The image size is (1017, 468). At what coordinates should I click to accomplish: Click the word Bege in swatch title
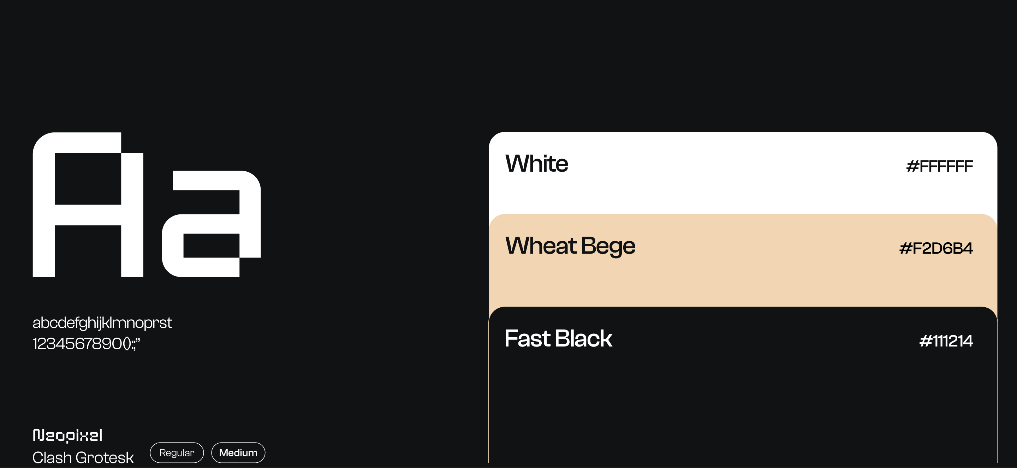(608, 247)
